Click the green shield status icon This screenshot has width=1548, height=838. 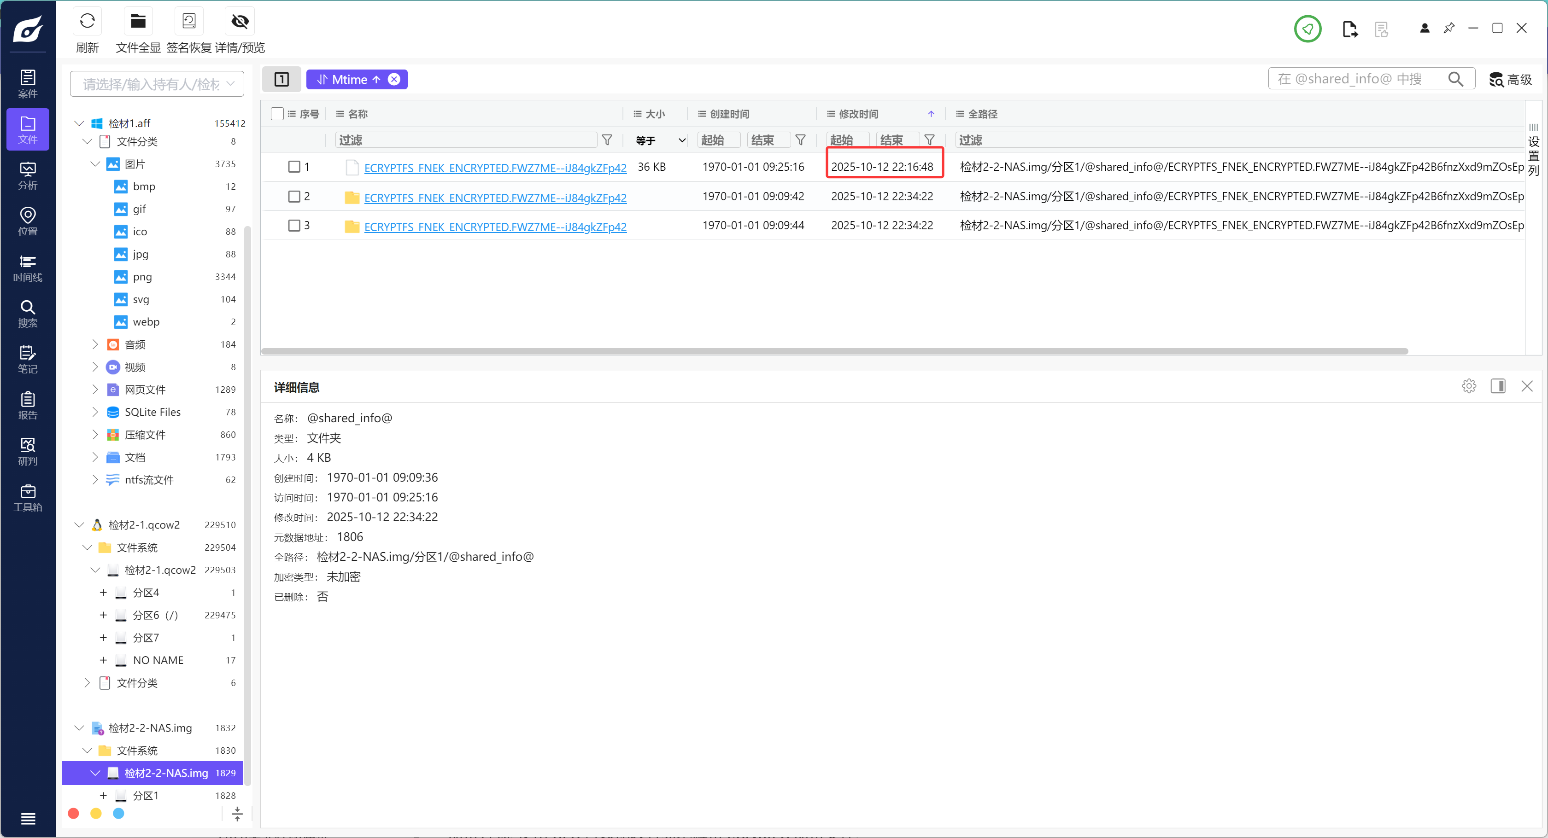coord(1307,28)
